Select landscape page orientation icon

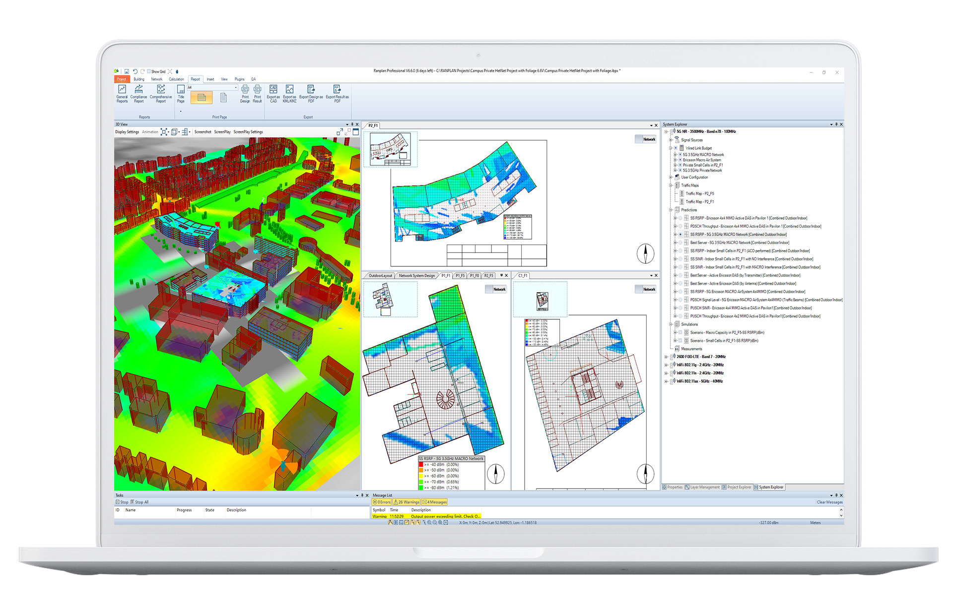pyautogui.click(x=202, y=98)
